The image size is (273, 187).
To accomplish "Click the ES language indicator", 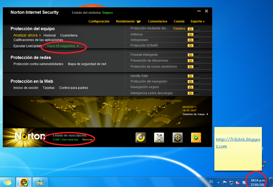I will click(x=211, y=182).
